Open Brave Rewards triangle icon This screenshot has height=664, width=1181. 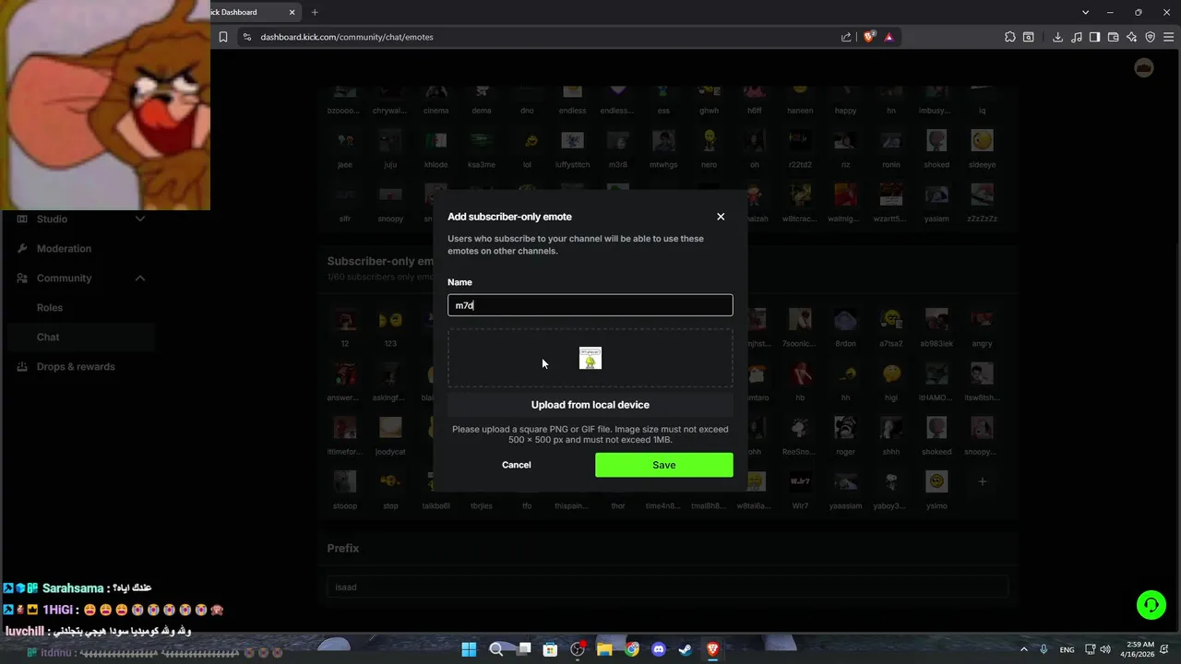[889, 37]
